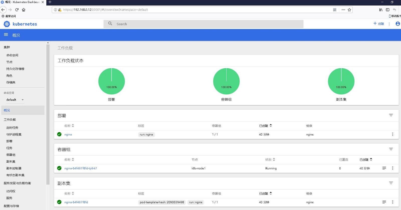401x210 pixels.
Task: Click green status check of pod nginx-64f497f8fd-tp947
Action: pyautogui.click(x=59, y=168)
